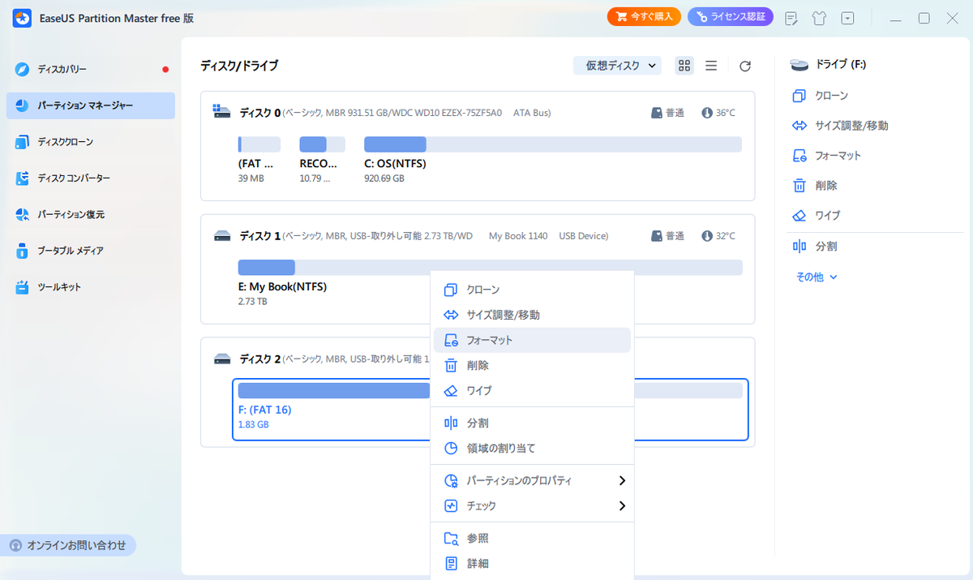973x580 pixels.
Task: Click the 1.83 GB size text
Action: point(254,424)
